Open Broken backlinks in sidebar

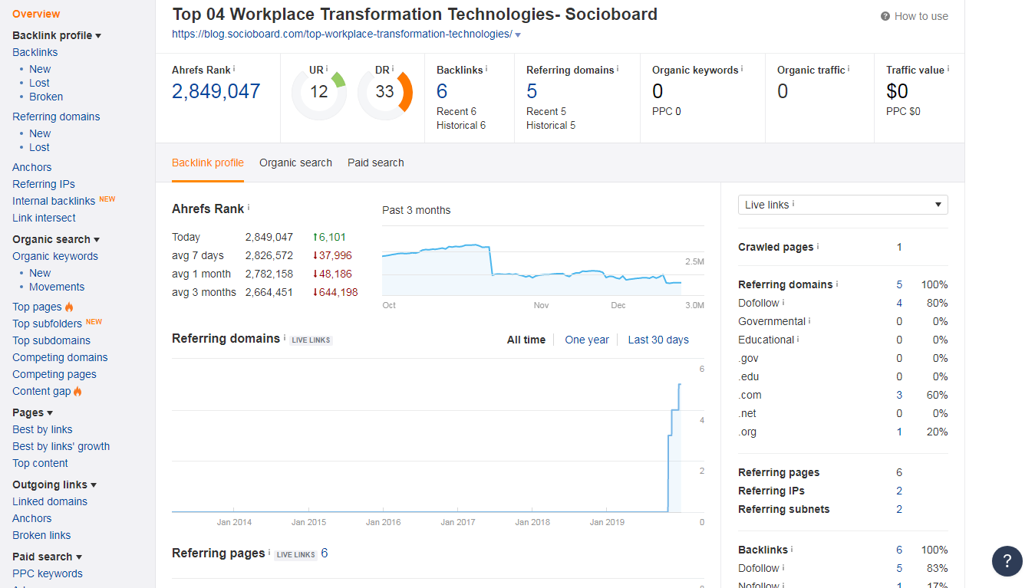click(46, 97)
